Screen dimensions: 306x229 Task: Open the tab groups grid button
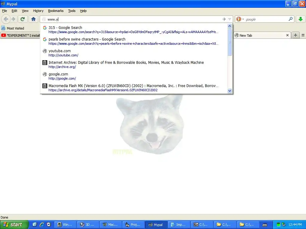point(303,35)
